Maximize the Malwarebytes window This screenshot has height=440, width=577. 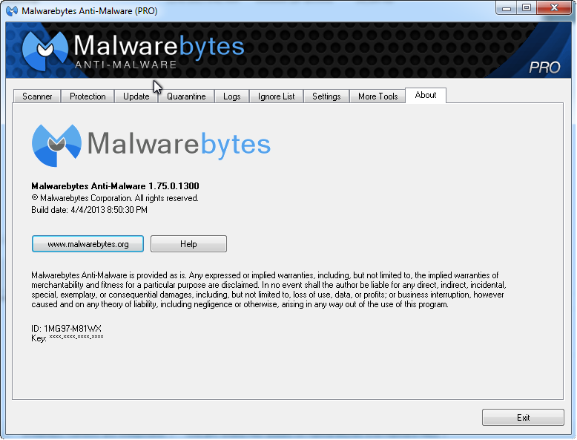coord(527,8)
